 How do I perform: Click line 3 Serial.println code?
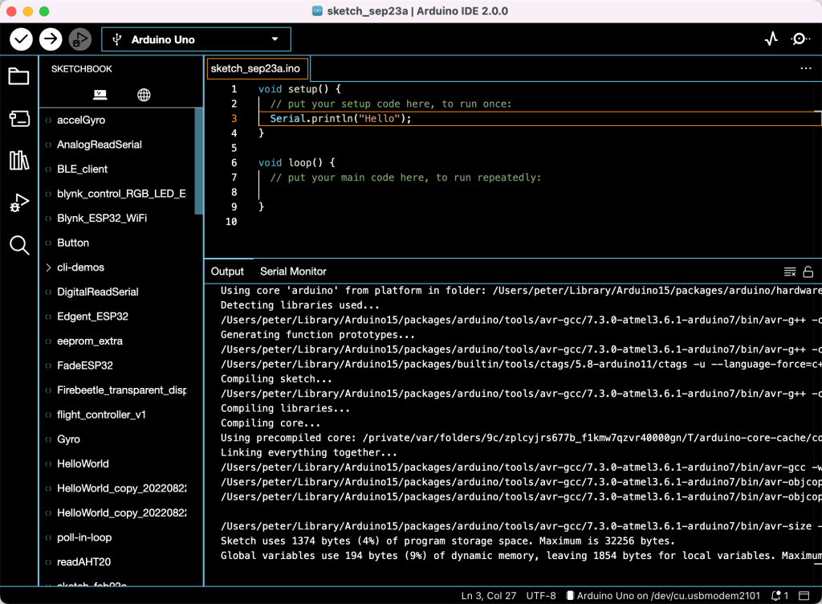click(340, 119)
